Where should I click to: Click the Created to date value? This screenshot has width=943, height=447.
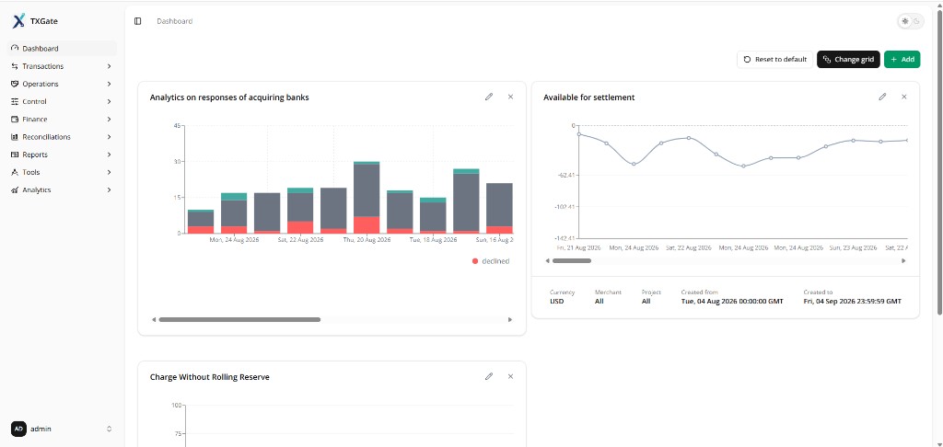pyautogui.click(x=852, y=302)
